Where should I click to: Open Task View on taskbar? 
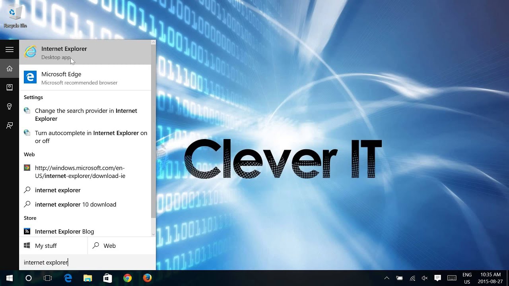tap(48, 278)
